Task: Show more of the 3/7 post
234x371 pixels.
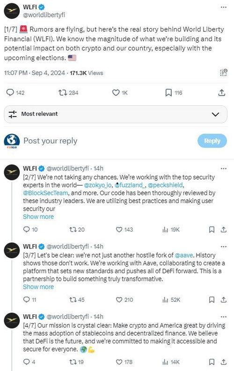Action: click(38, 287)
